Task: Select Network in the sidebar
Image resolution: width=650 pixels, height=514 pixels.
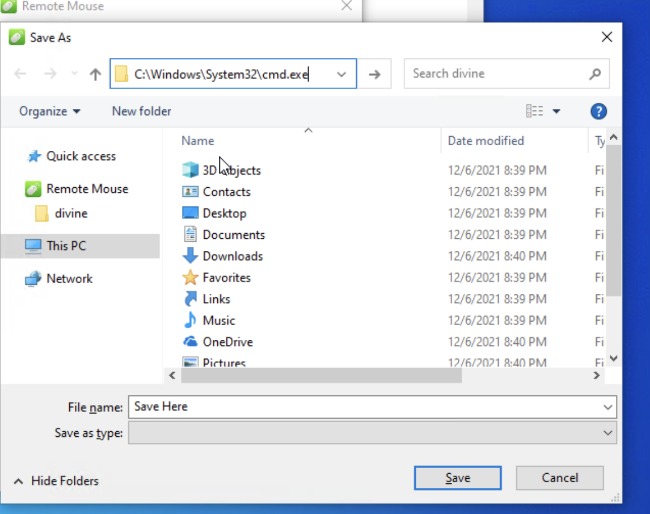Action: pyautogui.click(x=69, y=279)
